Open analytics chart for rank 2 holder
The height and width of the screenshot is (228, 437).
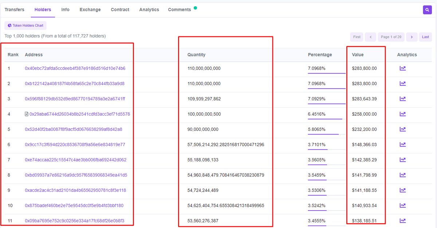pos(402,84)
